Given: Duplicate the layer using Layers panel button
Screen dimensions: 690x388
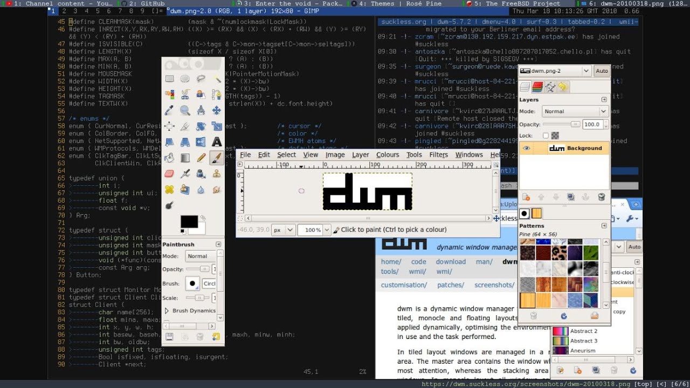Looking at the screenshot, I should point(571,197).
